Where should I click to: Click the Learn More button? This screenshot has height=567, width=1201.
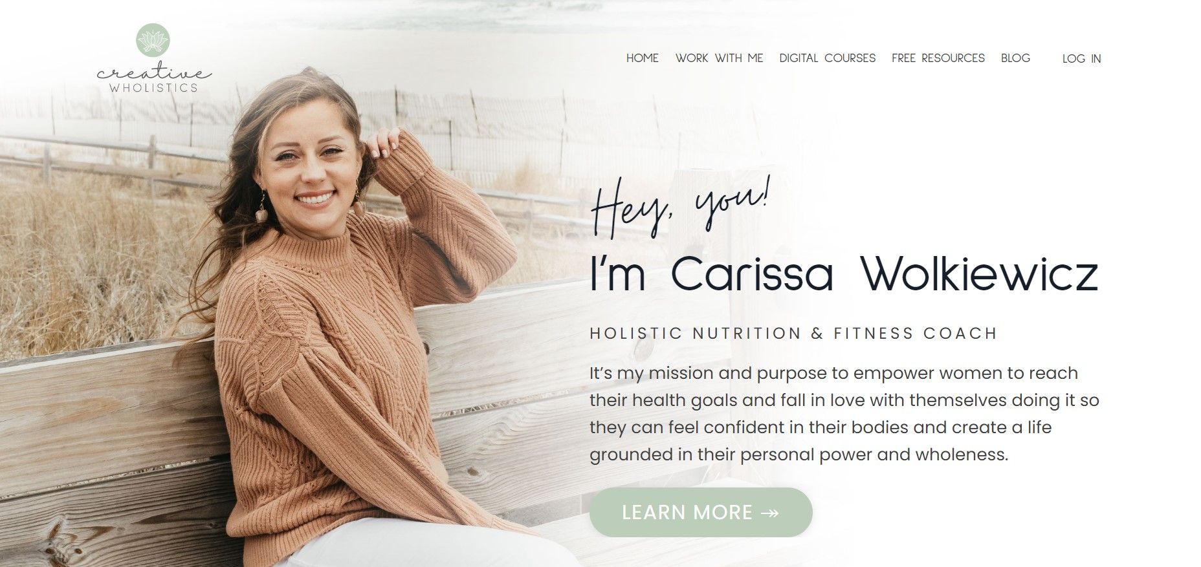click(x=701, y=512)
